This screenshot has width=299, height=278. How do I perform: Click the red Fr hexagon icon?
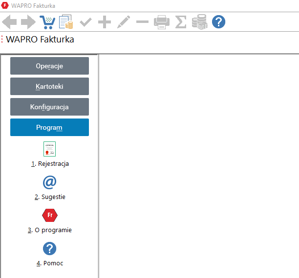tap(50, 216)
